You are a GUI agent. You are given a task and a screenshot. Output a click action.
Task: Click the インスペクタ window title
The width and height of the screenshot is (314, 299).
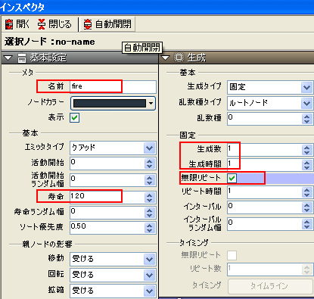[22, 7]
